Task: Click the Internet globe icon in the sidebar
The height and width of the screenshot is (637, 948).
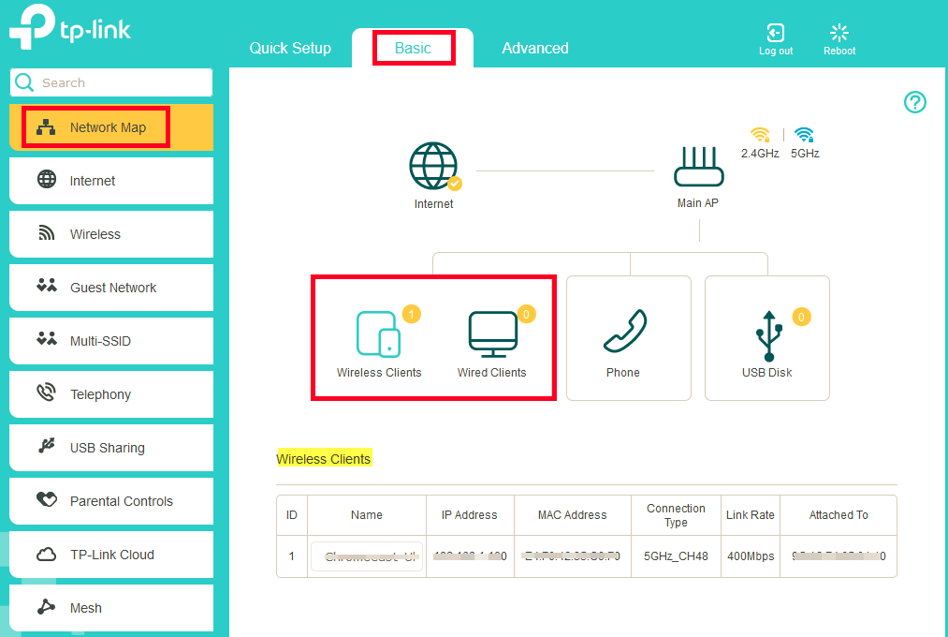Action: [47, 180]
